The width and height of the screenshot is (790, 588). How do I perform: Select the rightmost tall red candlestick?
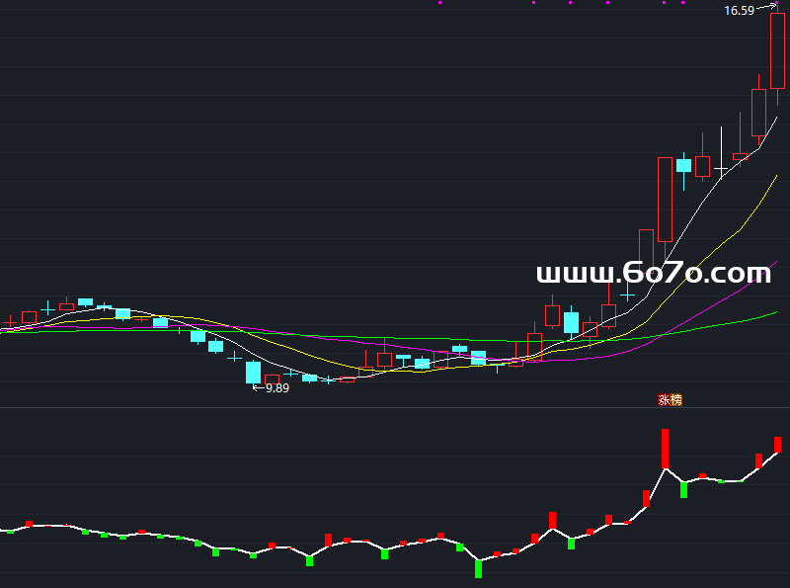[x=777, y=51]
